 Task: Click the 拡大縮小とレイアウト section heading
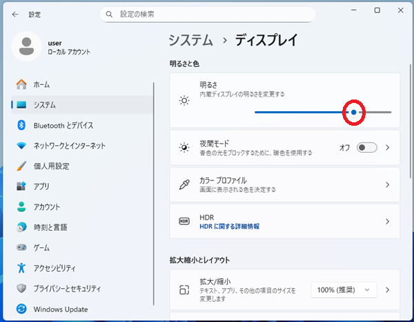(199, 260)
